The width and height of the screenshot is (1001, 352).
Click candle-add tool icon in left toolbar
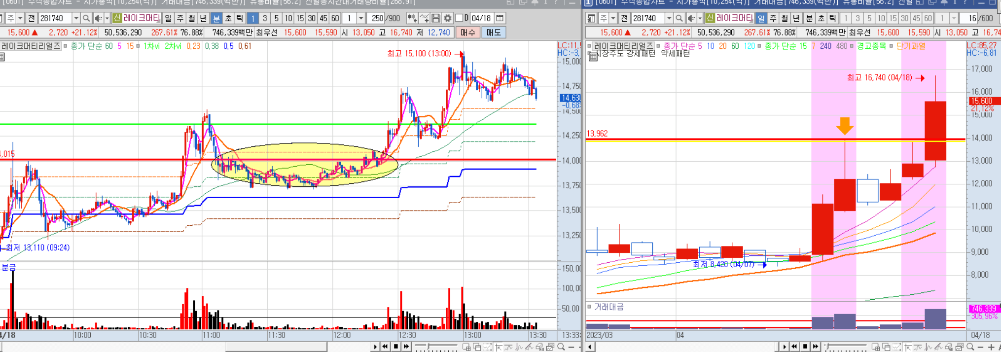pos(412,18)
